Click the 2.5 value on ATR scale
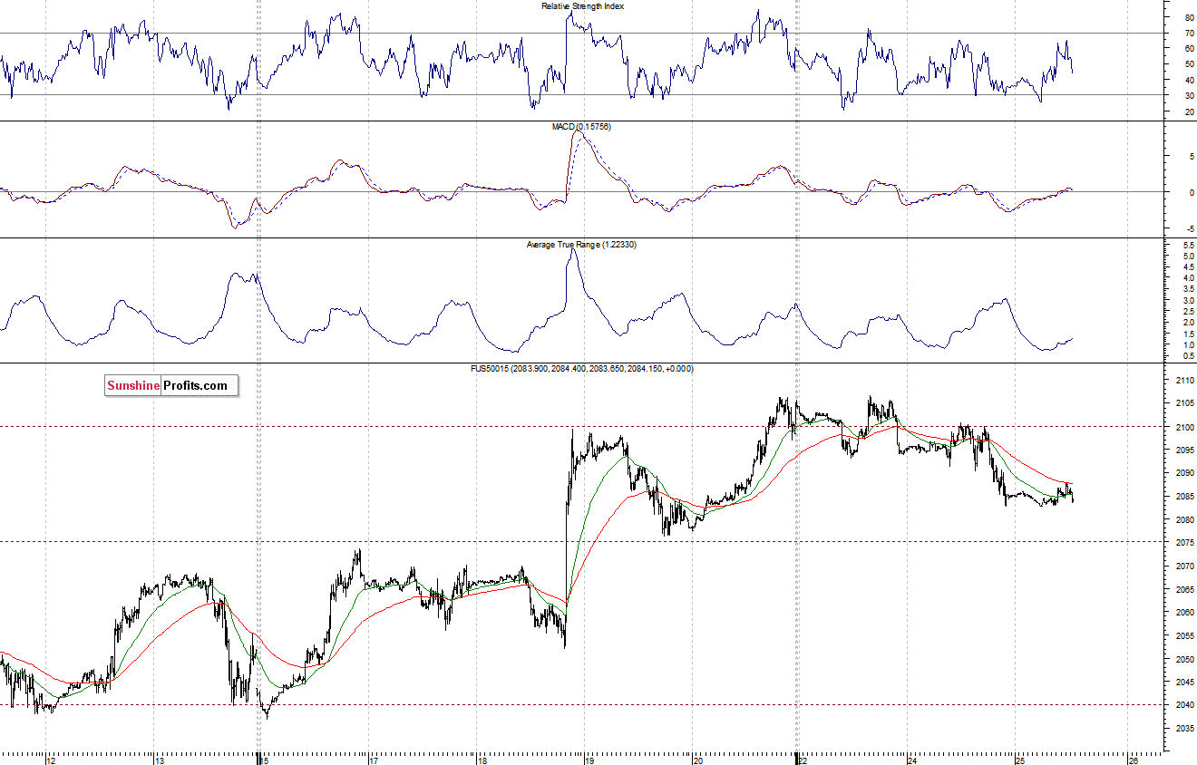This screenshot has height=765, width=1197. click(1188, 312)
